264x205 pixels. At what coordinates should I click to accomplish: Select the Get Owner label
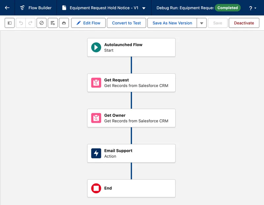(x=115, y=115)
